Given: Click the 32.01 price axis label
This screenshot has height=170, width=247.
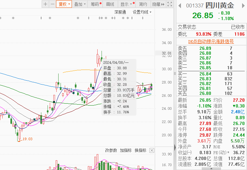Looking at the screenshot, I should [167, 53].
